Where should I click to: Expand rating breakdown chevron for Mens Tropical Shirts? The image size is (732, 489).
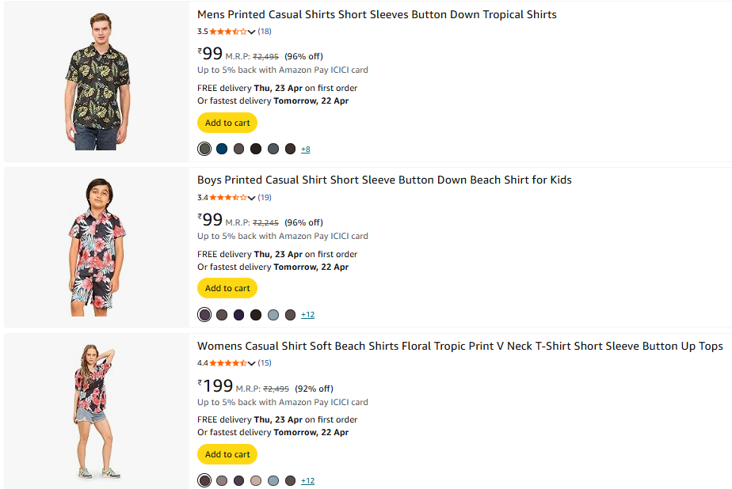[x=252, y=32]
